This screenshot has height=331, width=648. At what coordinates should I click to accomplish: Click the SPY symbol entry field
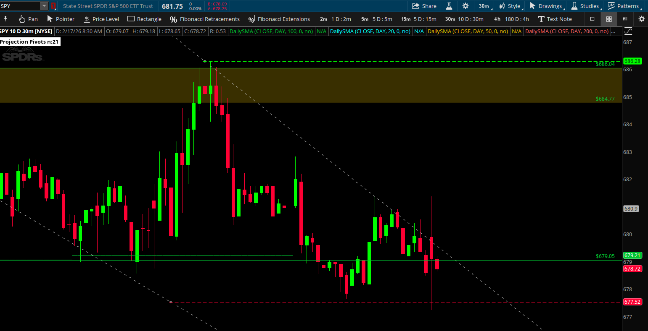pyautogui.click(x=20, y=6)
